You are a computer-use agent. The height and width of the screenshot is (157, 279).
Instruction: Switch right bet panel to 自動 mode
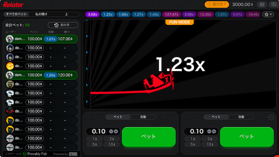[x=241, y=117]
